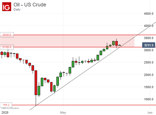Screen dimensions: 156x115
Task: Select the large red crash candlestick body
Action: 36,83
